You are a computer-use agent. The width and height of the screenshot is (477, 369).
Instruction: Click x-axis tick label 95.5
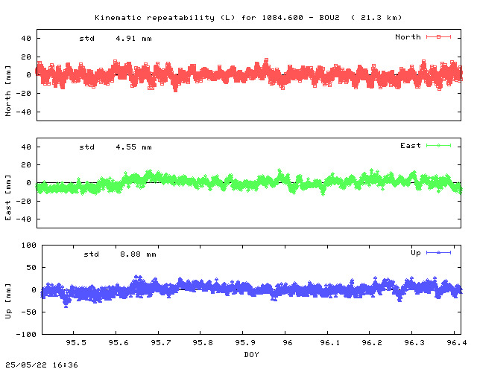coord(76,342)
